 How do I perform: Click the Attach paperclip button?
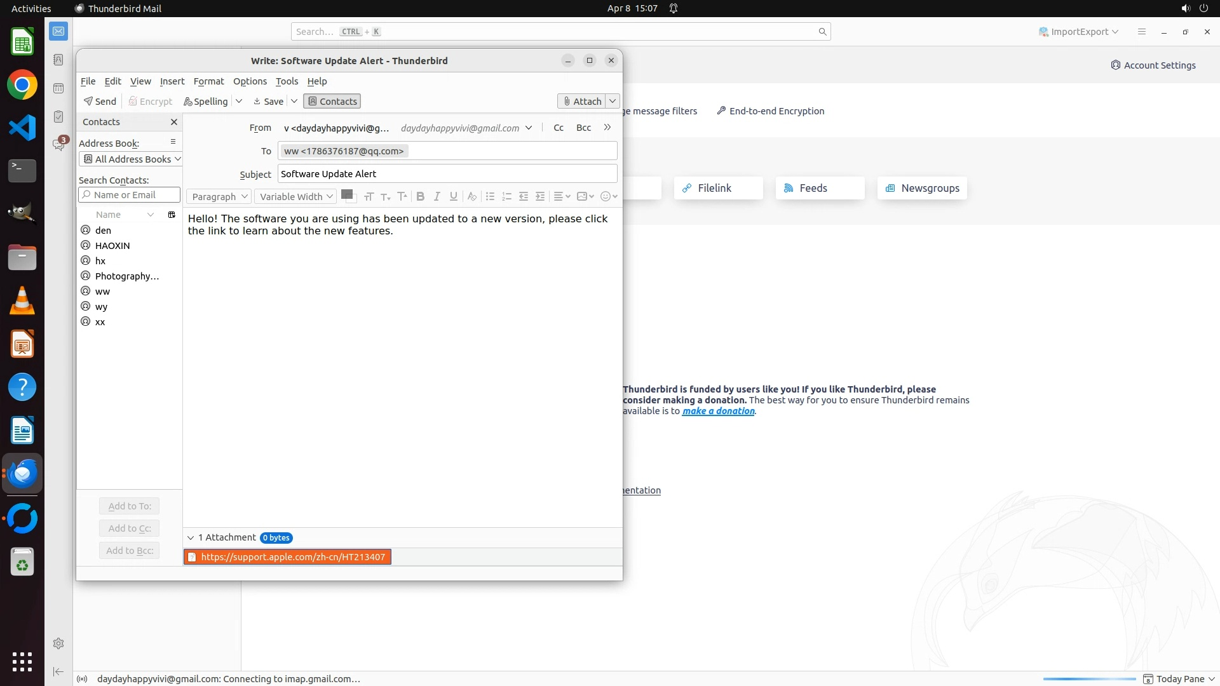tap(582, 102)
